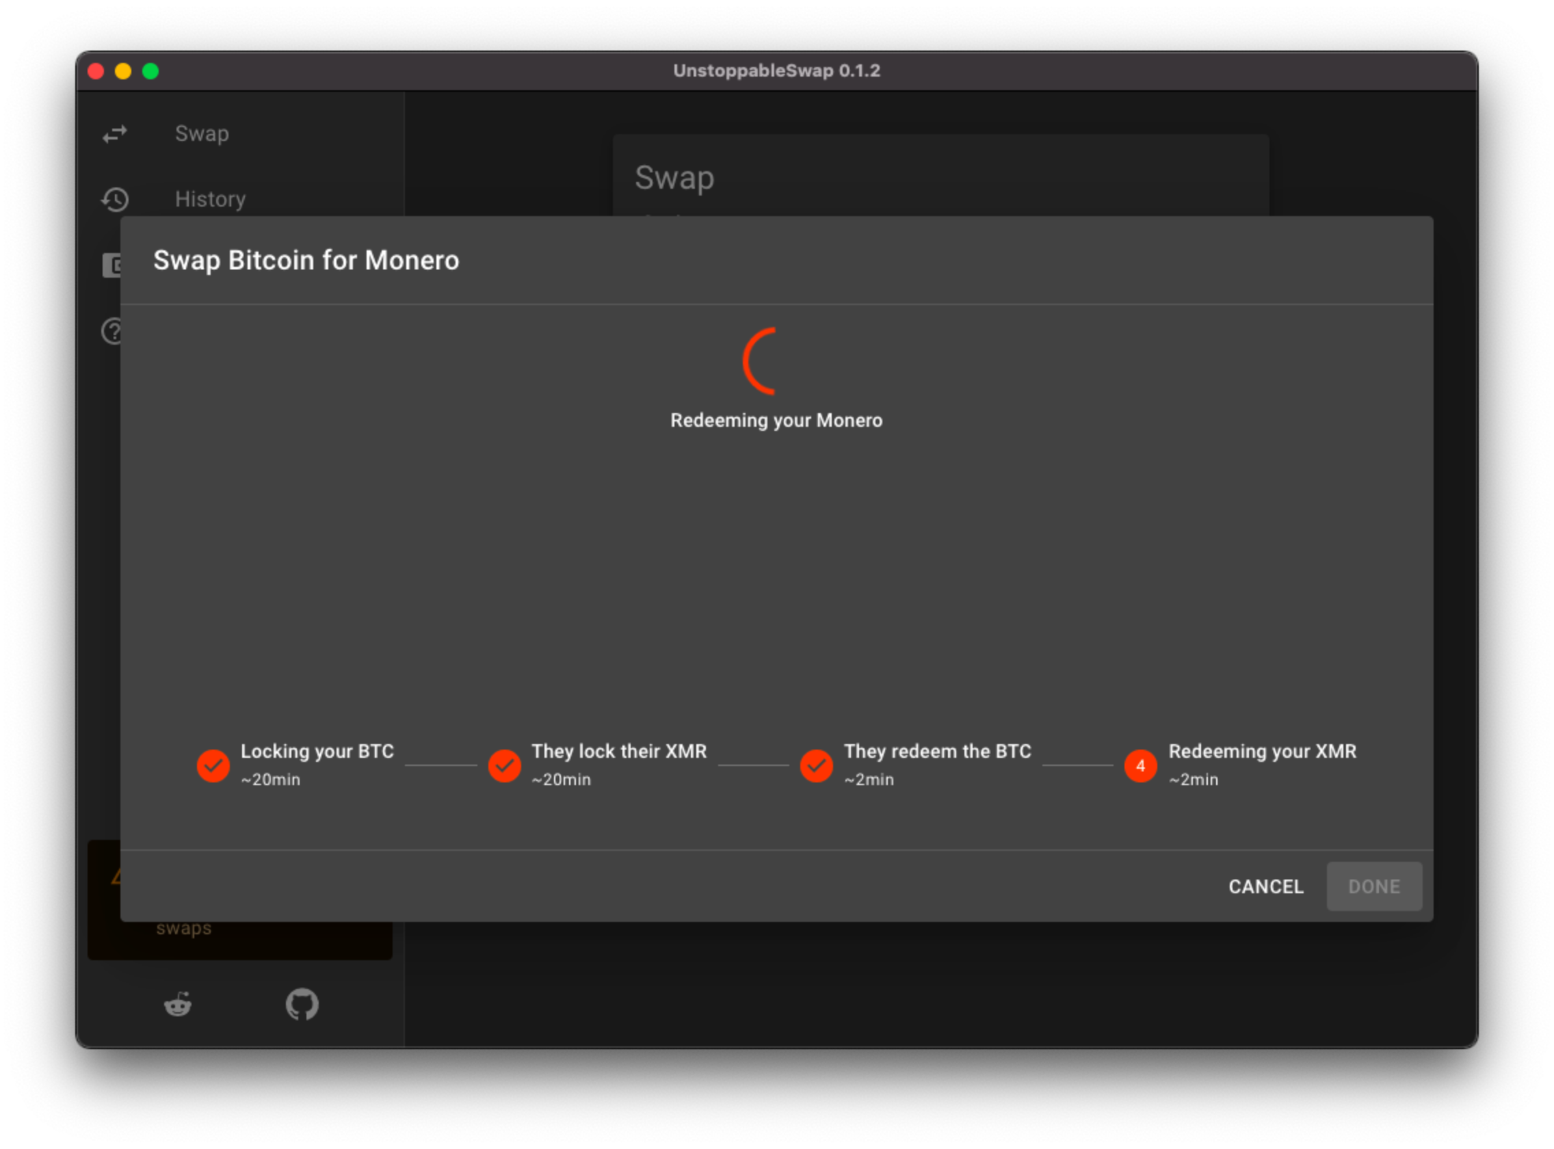Viewport: 1554px width, 1149px height.
Task: Click the 'UnstoppableSwap 0.1.2' window title
Action: [776, 70]
